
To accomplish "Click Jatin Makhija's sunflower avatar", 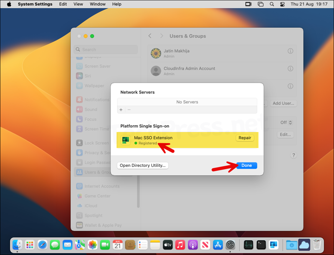I will [156, 53].
